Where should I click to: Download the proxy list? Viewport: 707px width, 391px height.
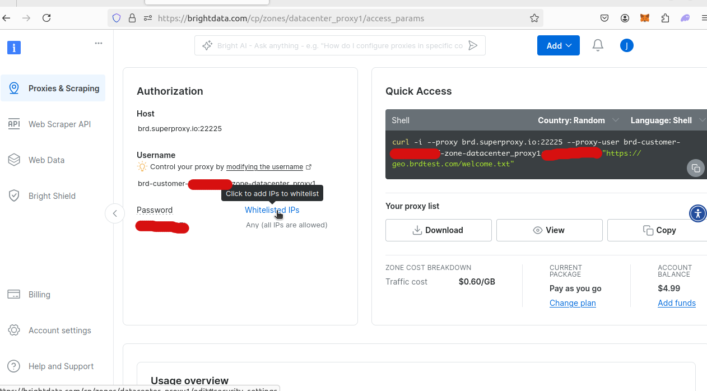point(439,230)
